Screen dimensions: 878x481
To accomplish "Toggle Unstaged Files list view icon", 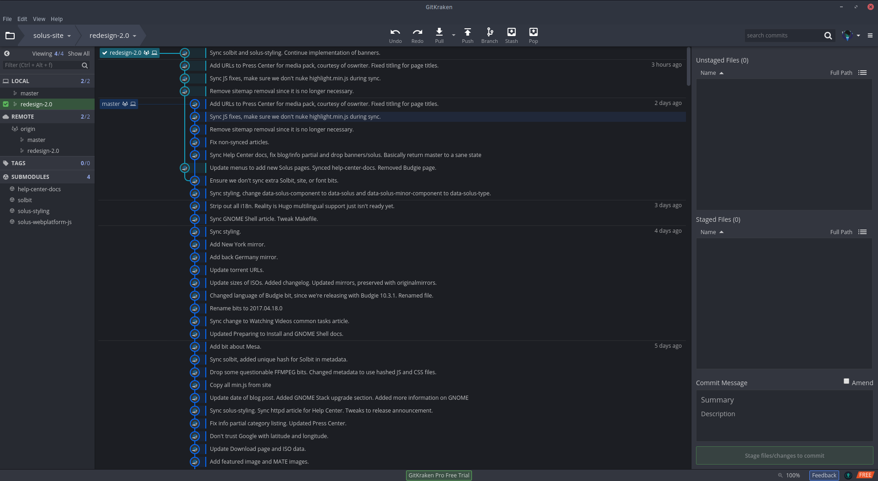I will pyautogui.click(x=862, y=73).
